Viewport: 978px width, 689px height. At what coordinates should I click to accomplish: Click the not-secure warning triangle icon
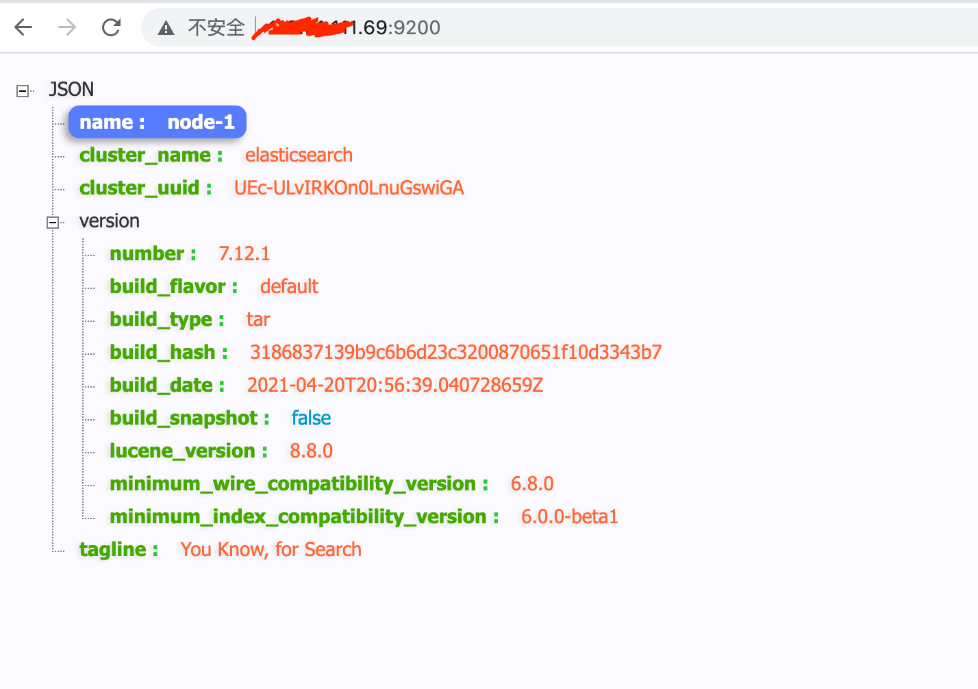pyautogui.click(x=166, y=28)
